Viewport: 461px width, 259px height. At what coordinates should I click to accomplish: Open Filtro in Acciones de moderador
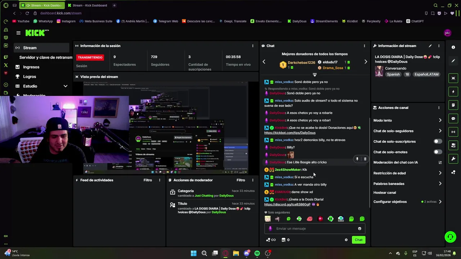[x=241, y=180]
